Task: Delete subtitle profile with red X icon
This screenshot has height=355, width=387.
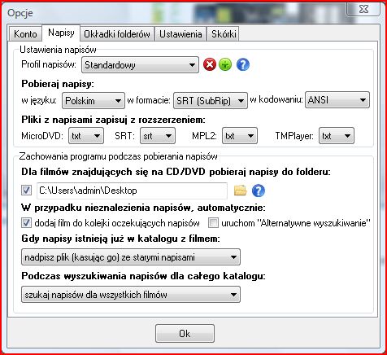Action: pos(210,65)
